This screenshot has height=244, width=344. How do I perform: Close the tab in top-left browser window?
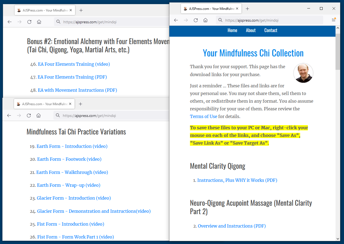click(x=71, y=10)
